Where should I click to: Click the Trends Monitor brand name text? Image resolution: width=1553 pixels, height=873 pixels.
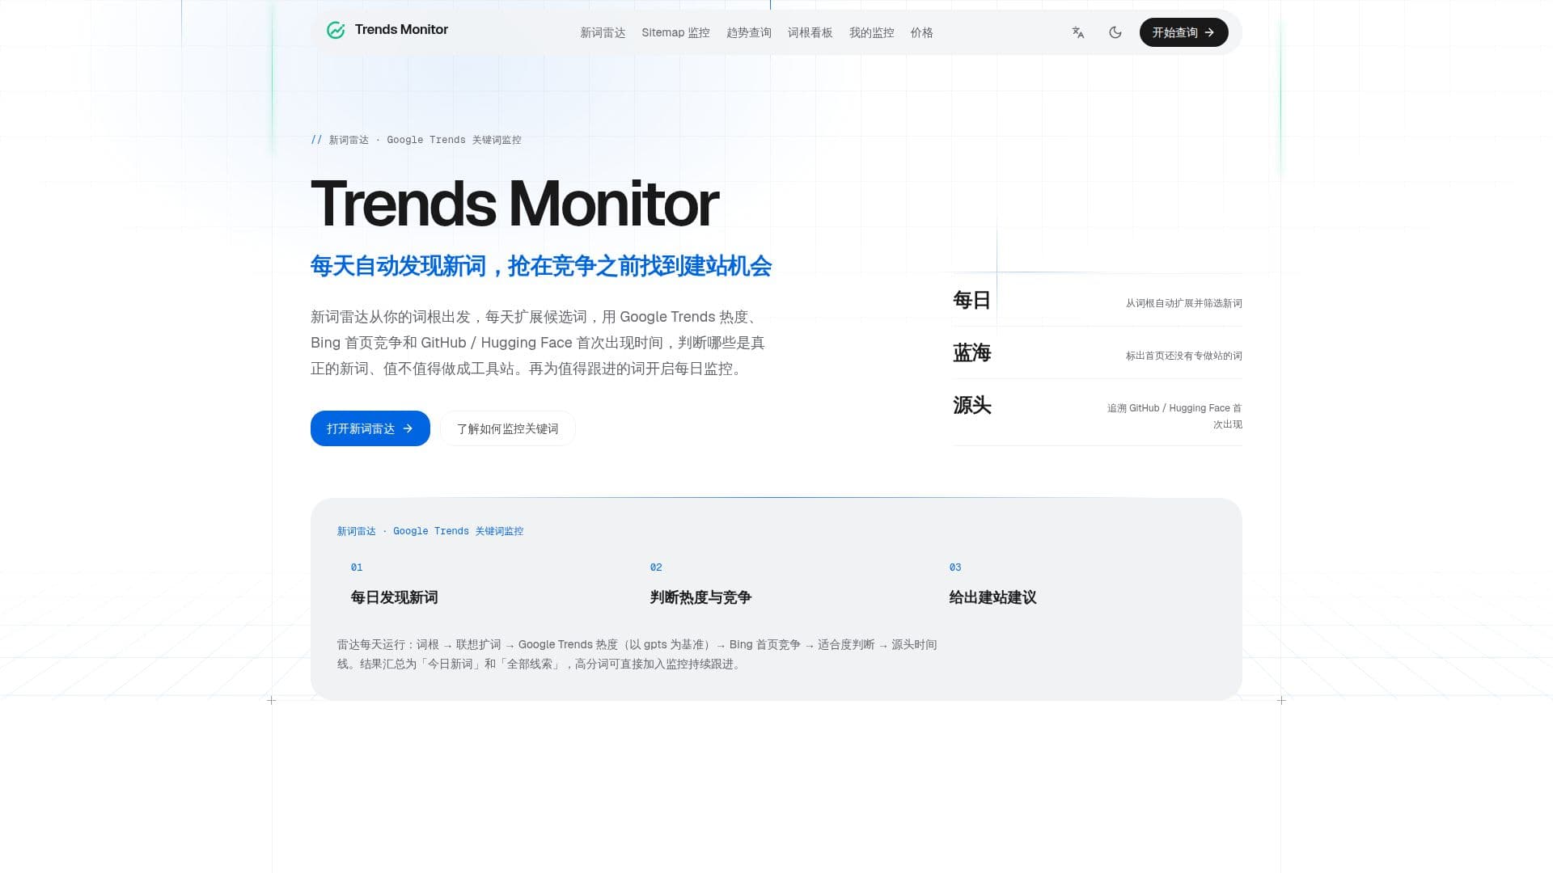(401, 30)
